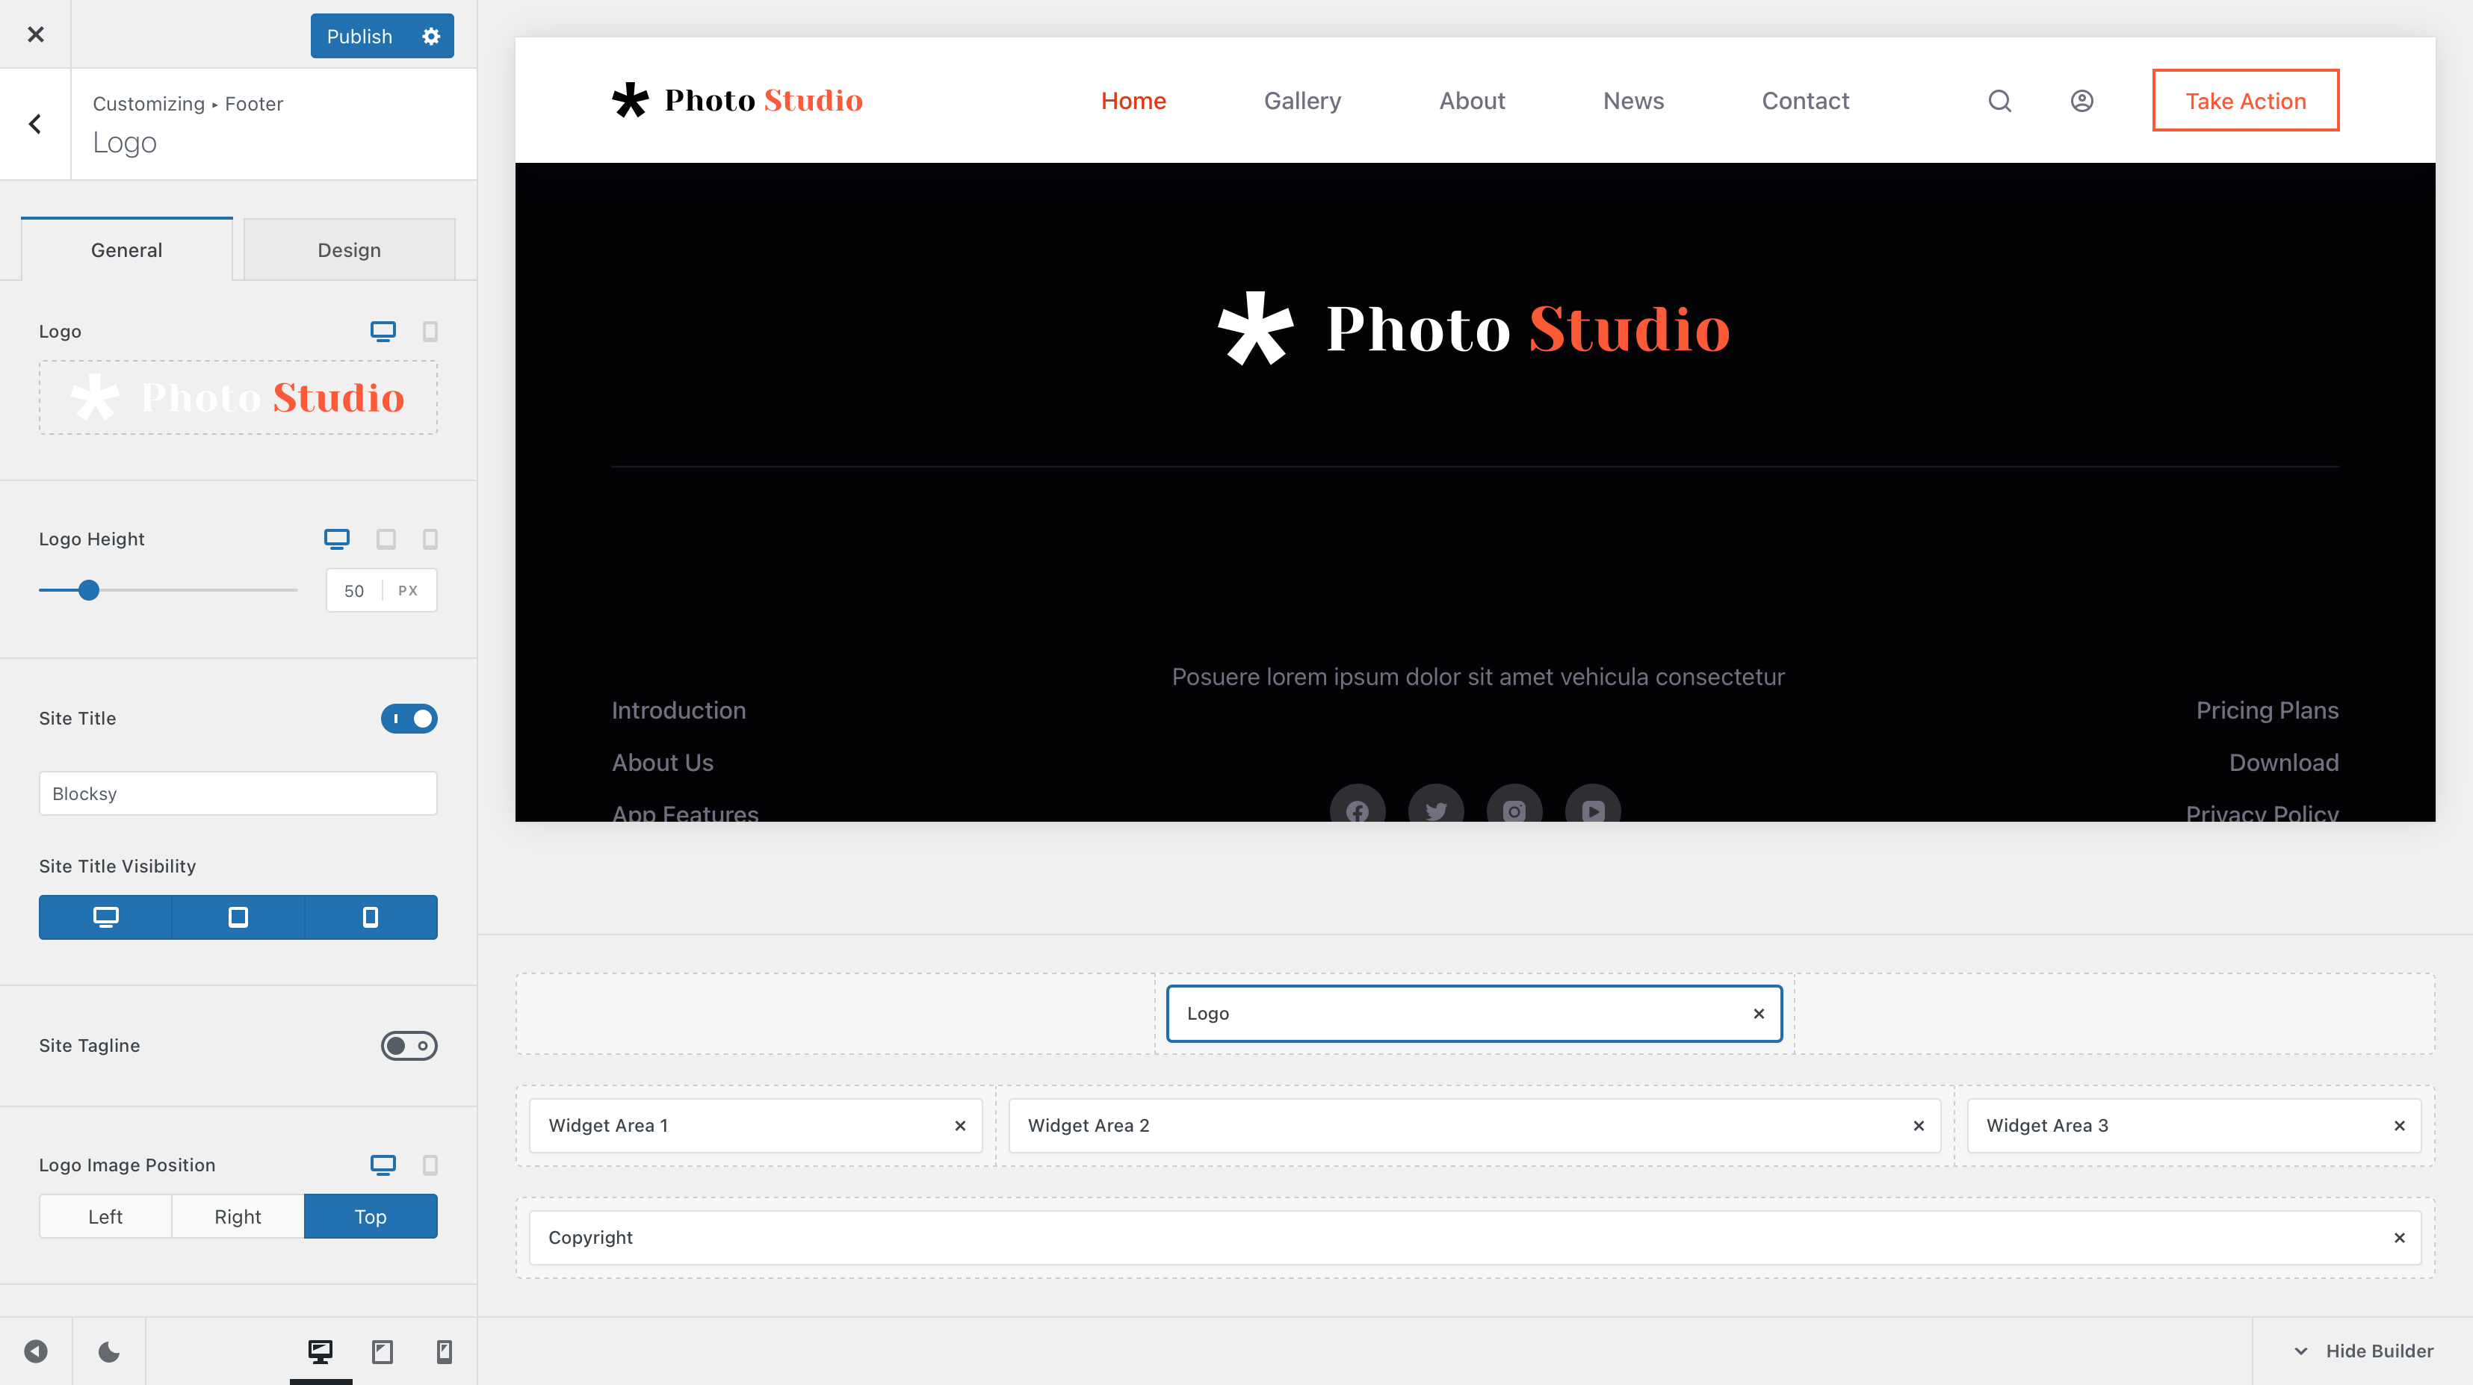
Task: Disable the Site Title toggle
Action: point(409,719)
